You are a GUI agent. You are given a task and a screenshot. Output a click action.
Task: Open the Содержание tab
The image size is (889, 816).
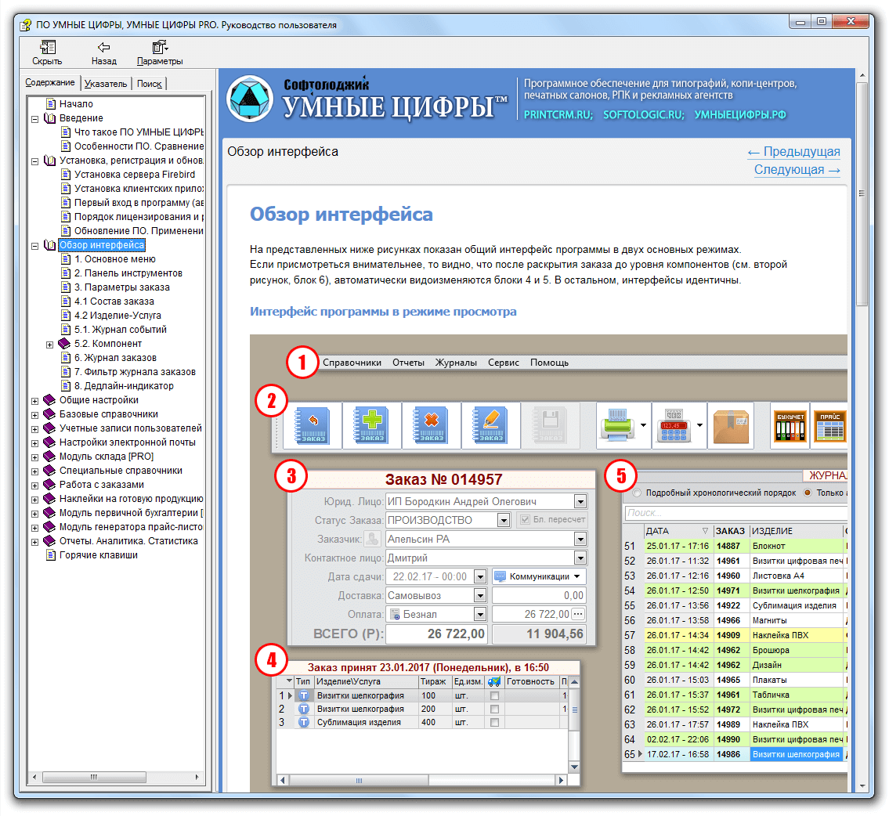[x=50, y=83]
